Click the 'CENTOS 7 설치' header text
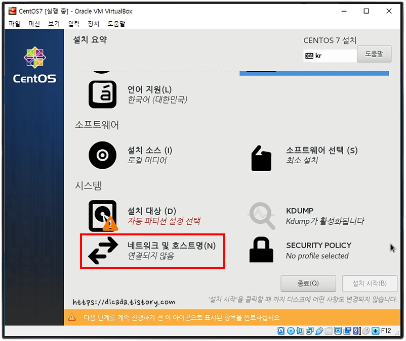 pyautogui.click(x=330, y=40)
